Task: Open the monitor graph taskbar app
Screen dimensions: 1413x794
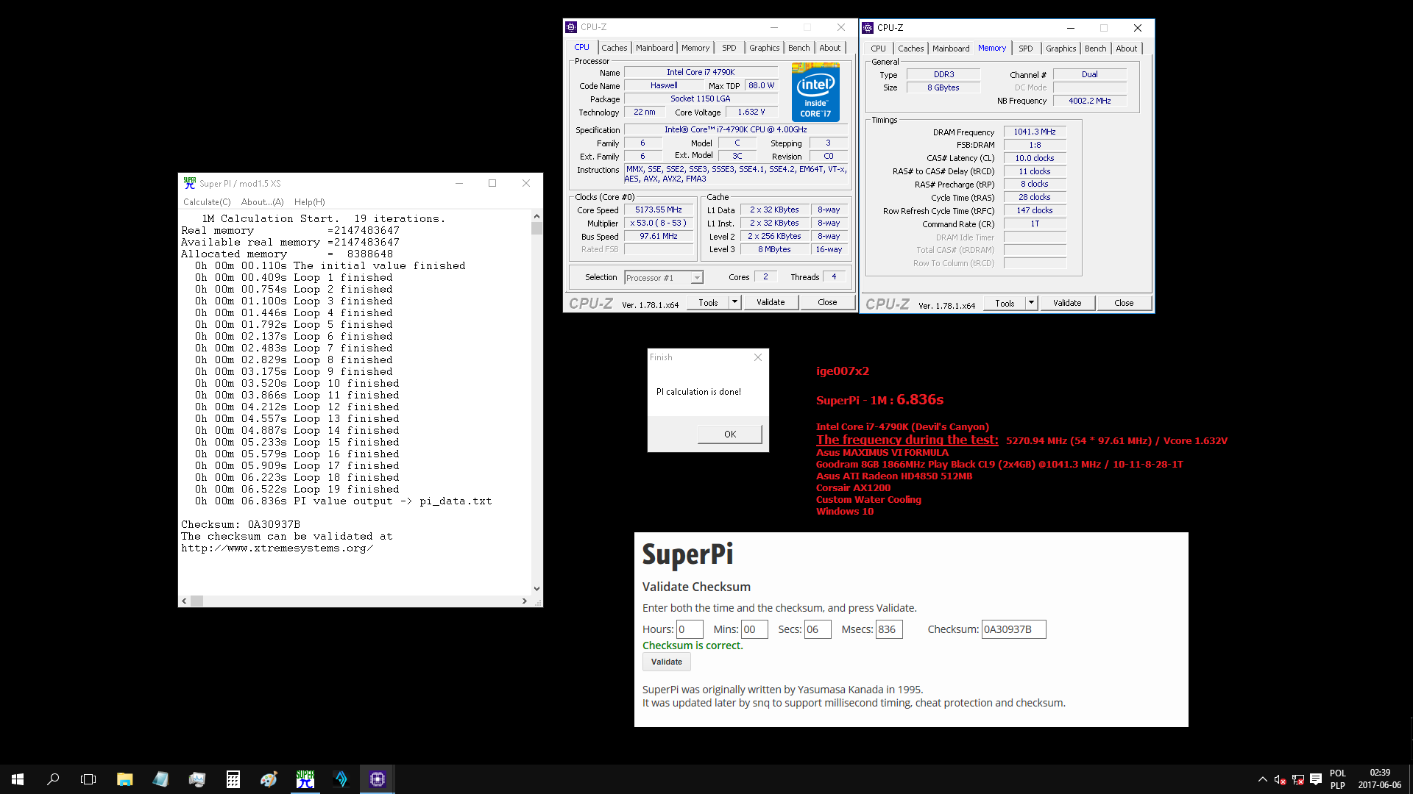Action: click(x=196, y=779)
